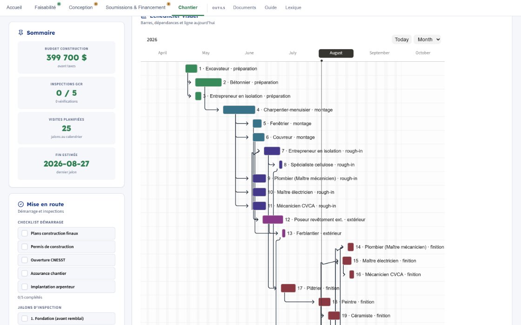Click the Soumissions & Financement status dot
Viewport: 521px width, 325px height.
point(168,4)
